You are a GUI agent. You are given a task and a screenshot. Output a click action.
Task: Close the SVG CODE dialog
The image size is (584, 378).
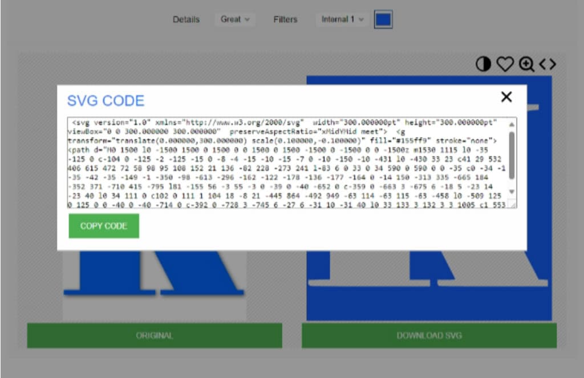[x=506, y=97]
